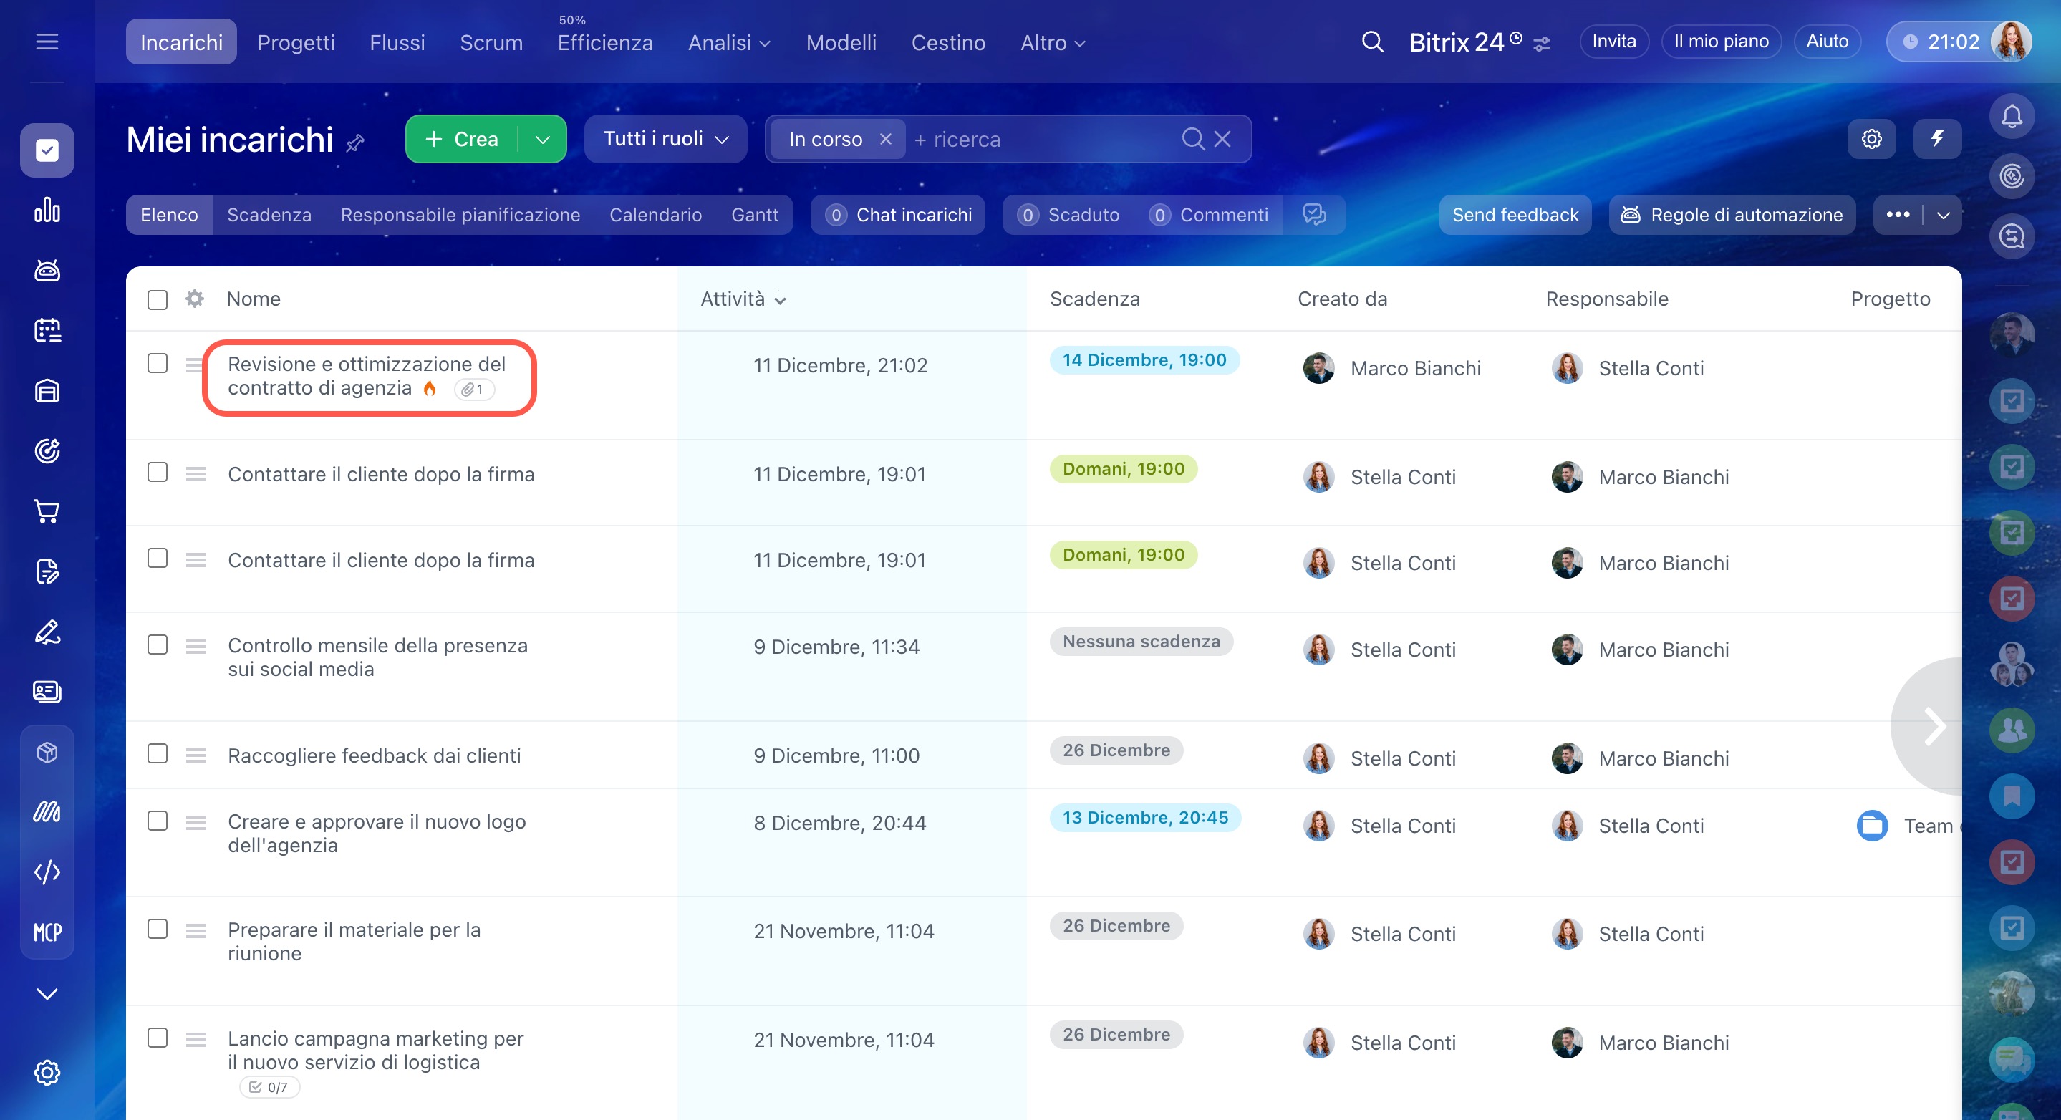Open task list gear settings icon
This screenshot has height=1120, width=2061.
tap(194, 299)
